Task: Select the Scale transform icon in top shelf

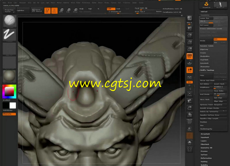Action: 68,11
